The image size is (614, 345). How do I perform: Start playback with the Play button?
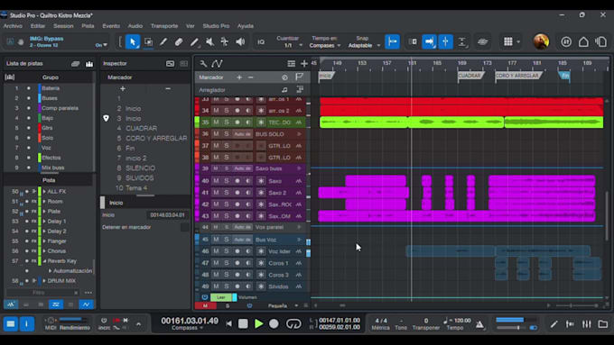click(258, 323)
